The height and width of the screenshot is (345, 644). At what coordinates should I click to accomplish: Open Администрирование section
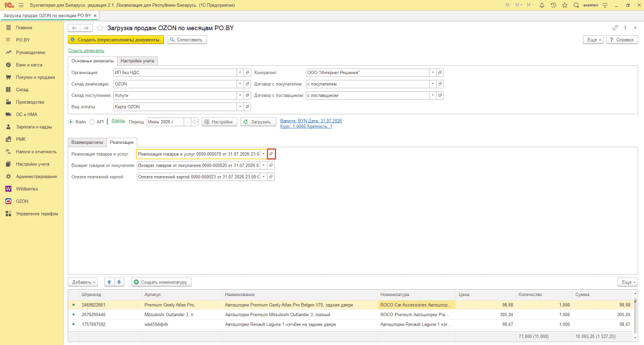tap(36, 177)
